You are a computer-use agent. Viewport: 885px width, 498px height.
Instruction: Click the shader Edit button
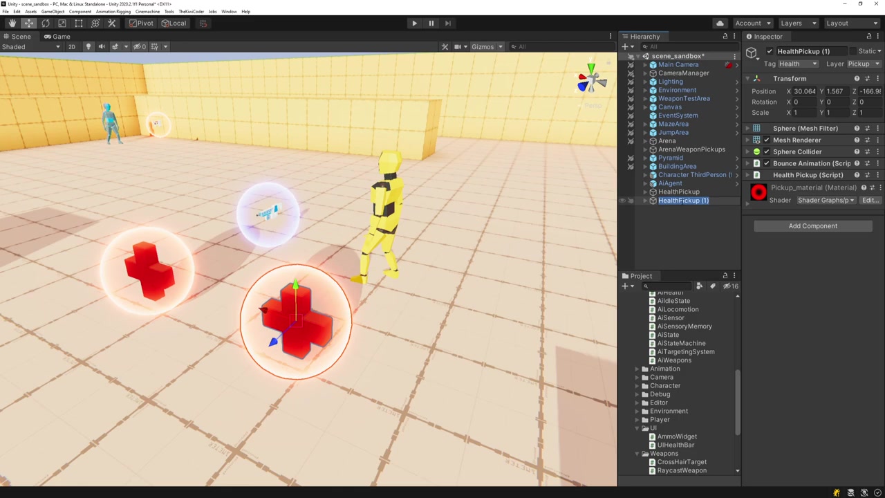(869, 201)
